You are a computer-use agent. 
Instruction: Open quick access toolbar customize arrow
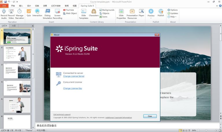[17, 2]
